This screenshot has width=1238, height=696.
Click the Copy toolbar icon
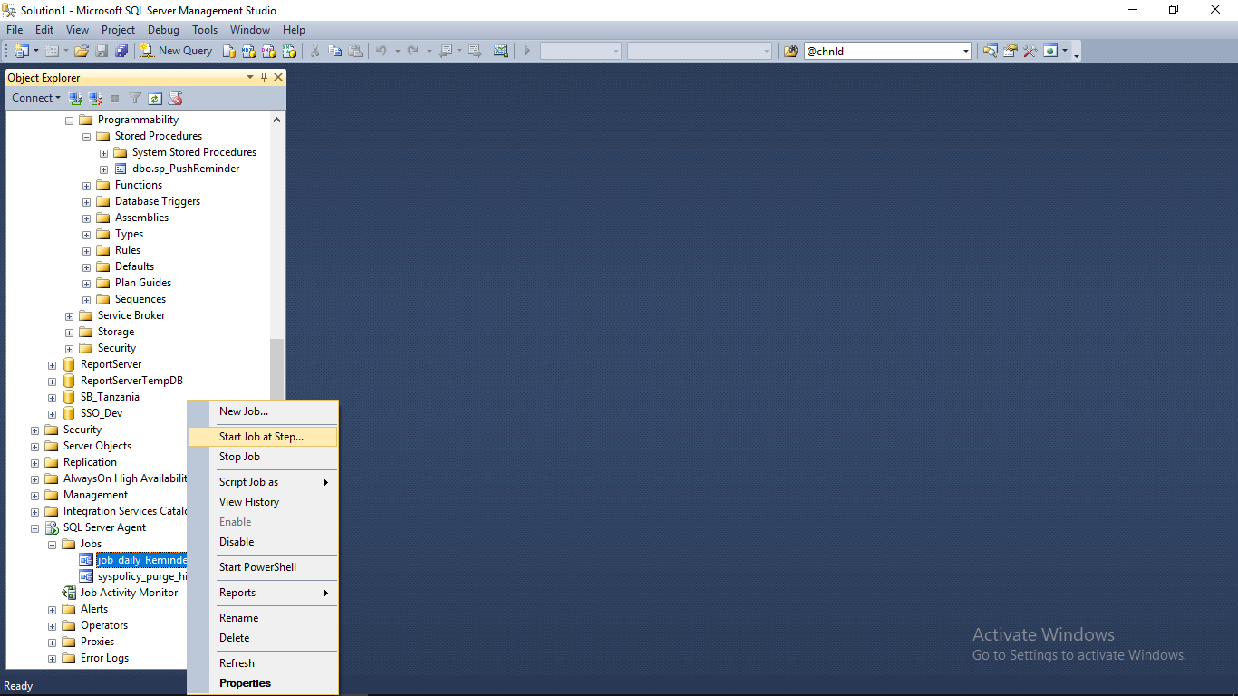click(x=335, y=51)
